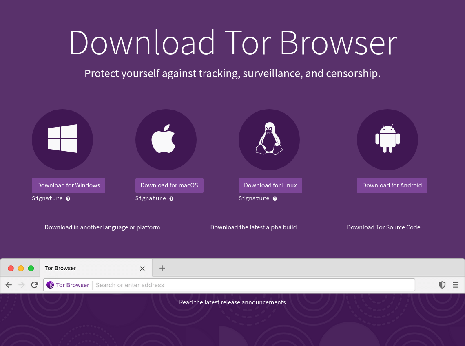Open the hamburger menu icon

click(x=456, y=285)
